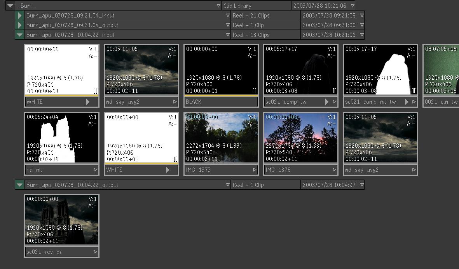Click the hollow arrow on sc021-comp_tw
The height and width of the screenshot is (269, 459).
pyautogui.click(x=334, y=102)
